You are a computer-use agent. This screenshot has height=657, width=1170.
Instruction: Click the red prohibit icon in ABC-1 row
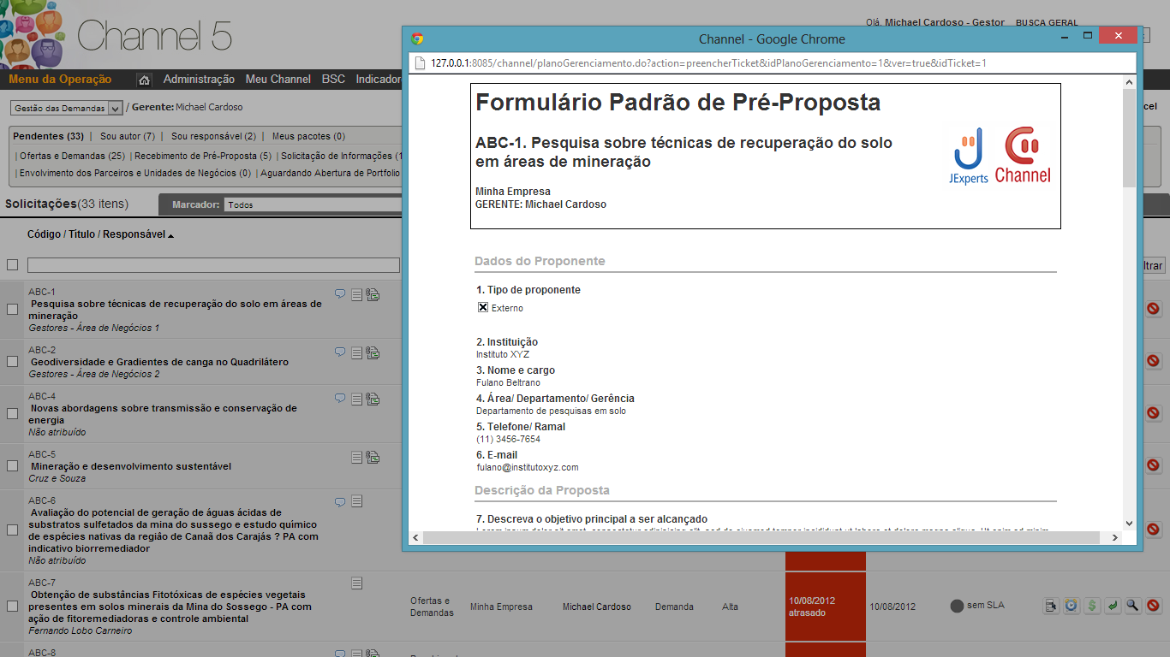click(1154, 309)
